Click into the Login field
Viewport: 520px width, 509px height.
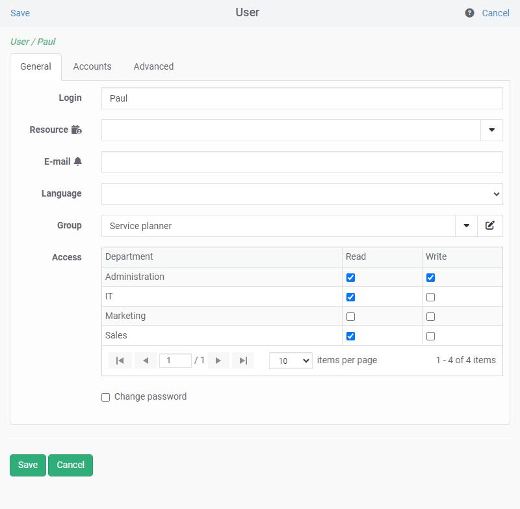(x=302, y=98)
